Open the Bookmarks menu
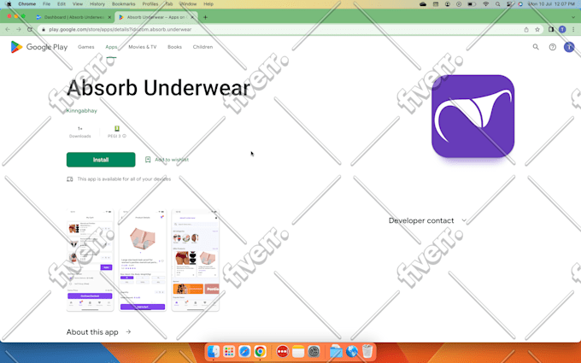 coord(123,4)
